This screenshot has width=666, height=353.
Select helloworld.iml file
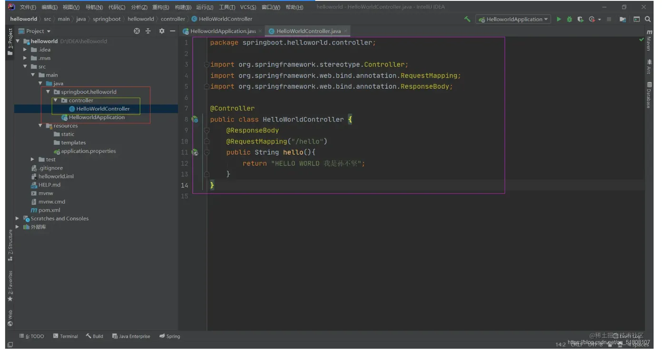56,176
